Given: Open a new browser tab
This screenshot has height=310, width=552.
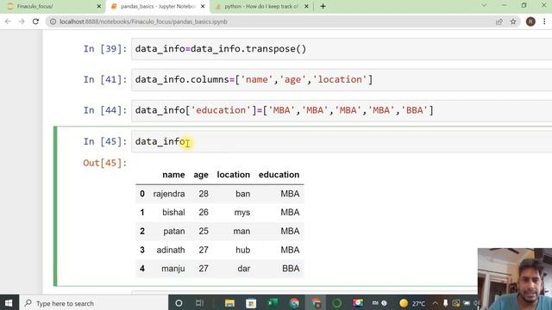Looking at the screenshot, I should click(x=323, y=6).
